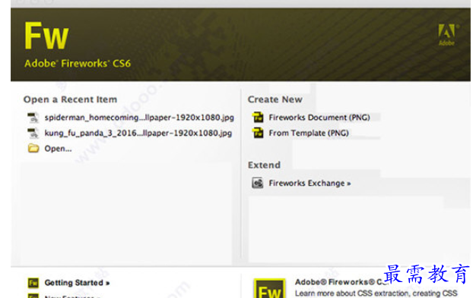This screenshot has height=298, width=476.
Task: Click the yellow folder icon beside Open...
Action: point(33,149)
